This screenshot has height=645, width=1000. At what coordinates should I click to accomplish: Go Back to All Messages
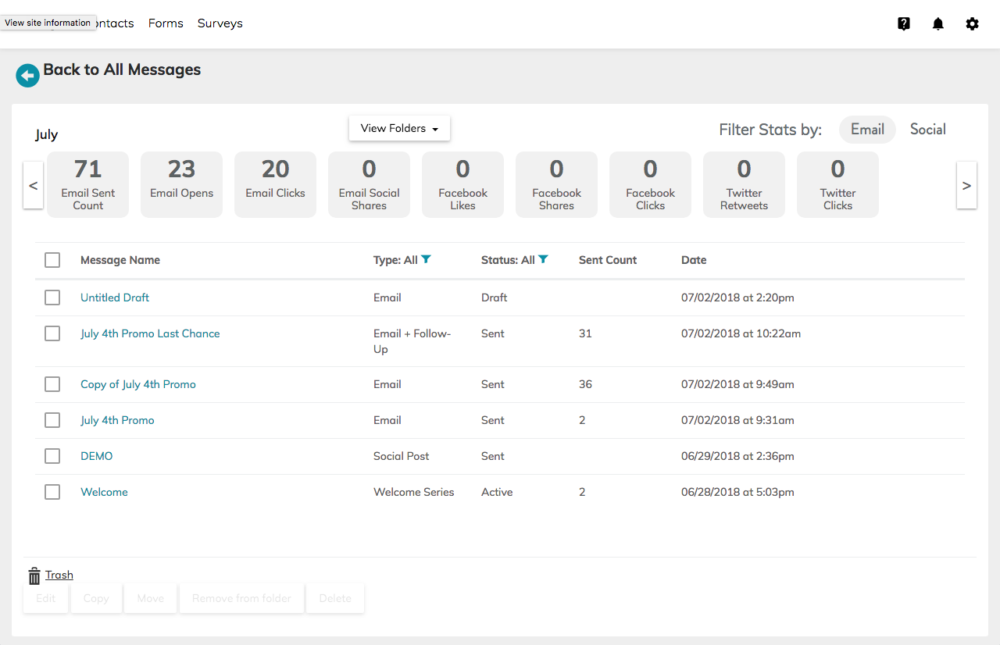pos(122,69)
